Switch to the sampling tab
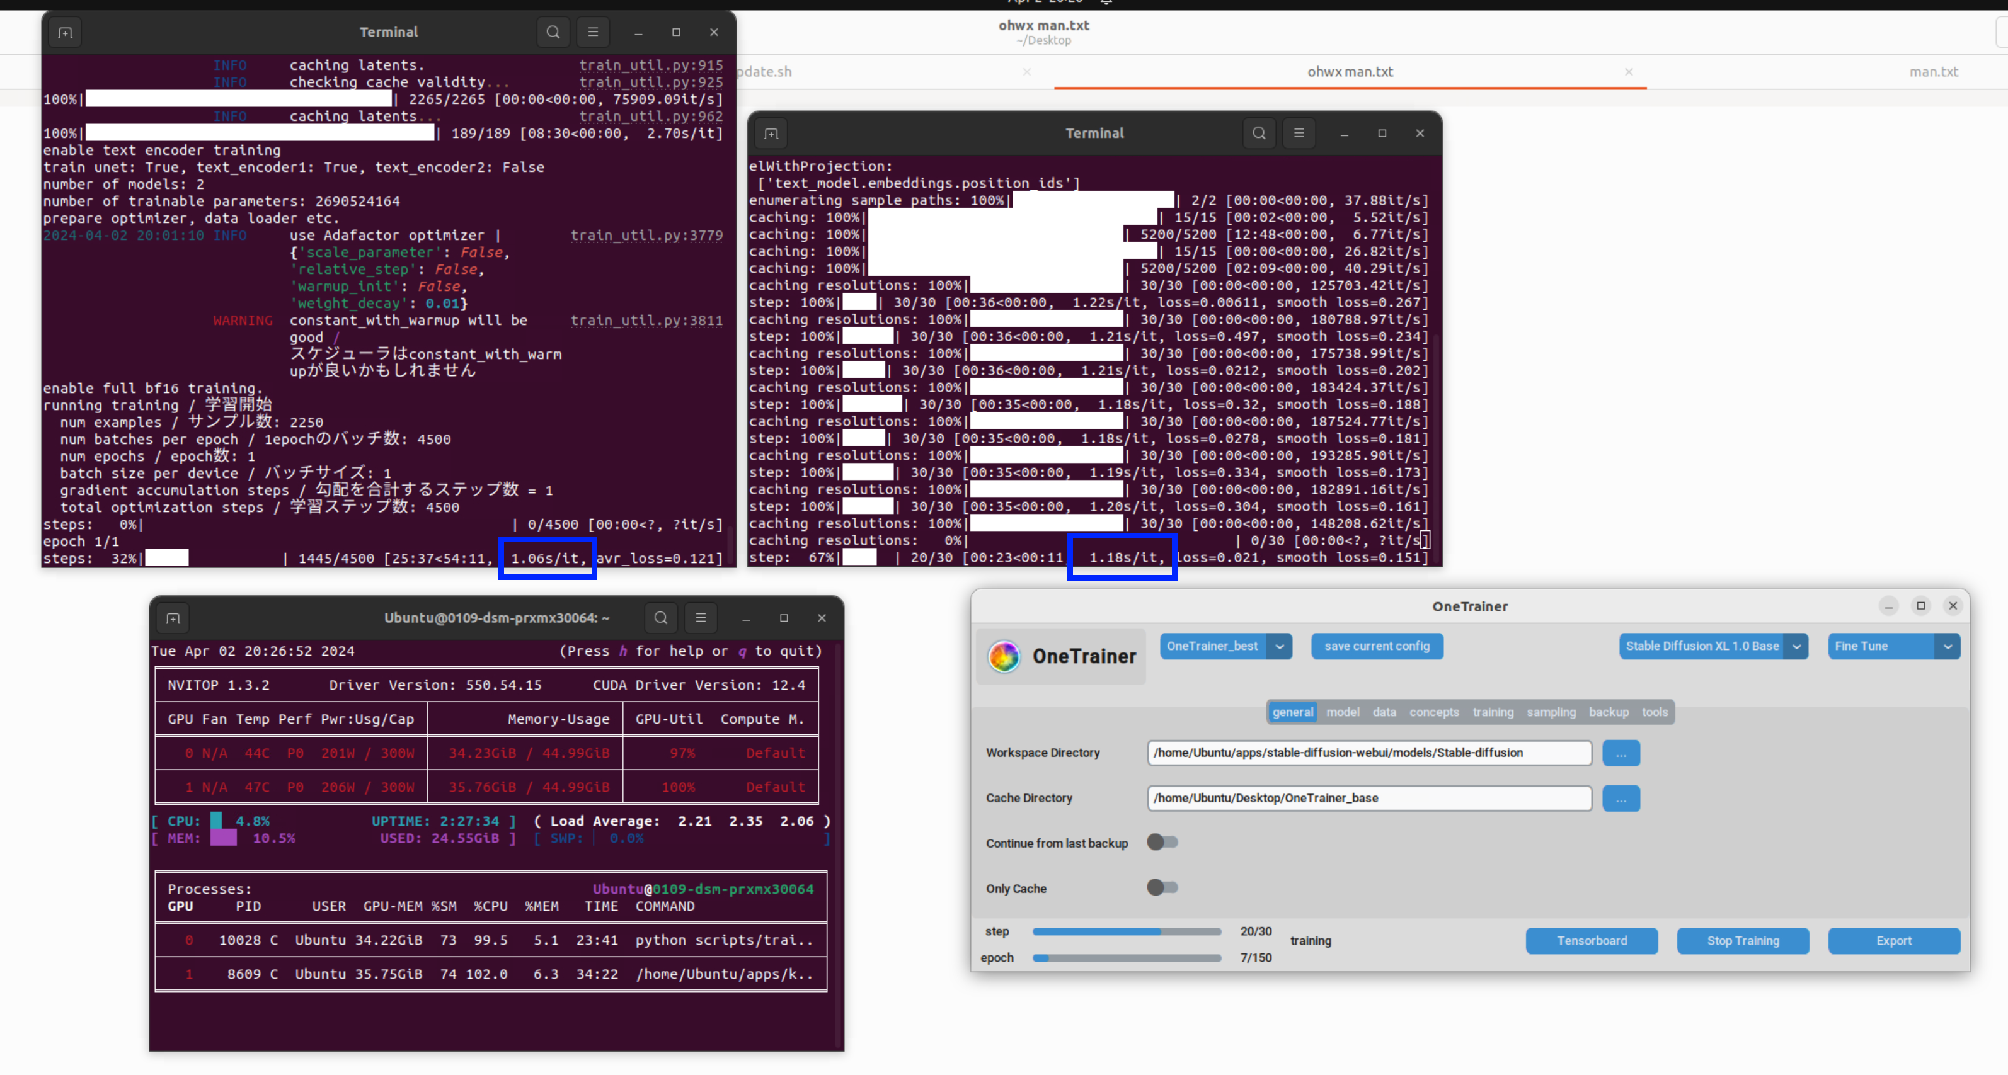 coord(1551,712)
